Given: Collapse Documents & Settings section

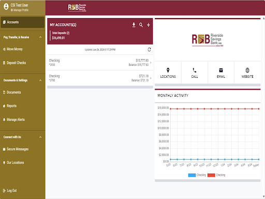Looking at the screenshot, I should click(x=40, y=80).
